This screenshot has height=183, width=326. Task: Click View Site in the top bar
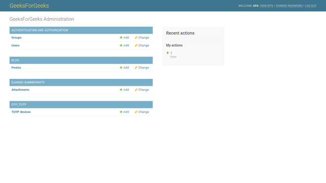[x=267, y=6]
